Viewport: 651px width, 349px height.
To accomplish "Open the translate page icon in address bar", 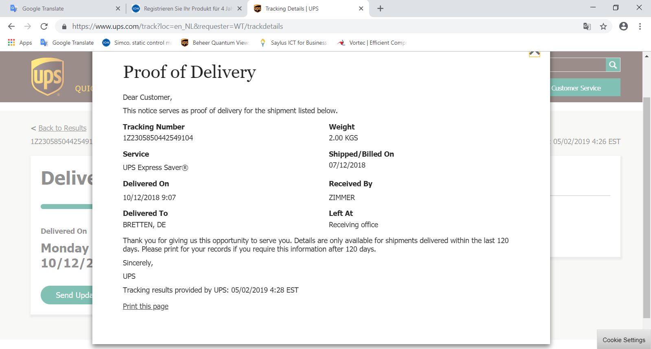I will (587, 26).
